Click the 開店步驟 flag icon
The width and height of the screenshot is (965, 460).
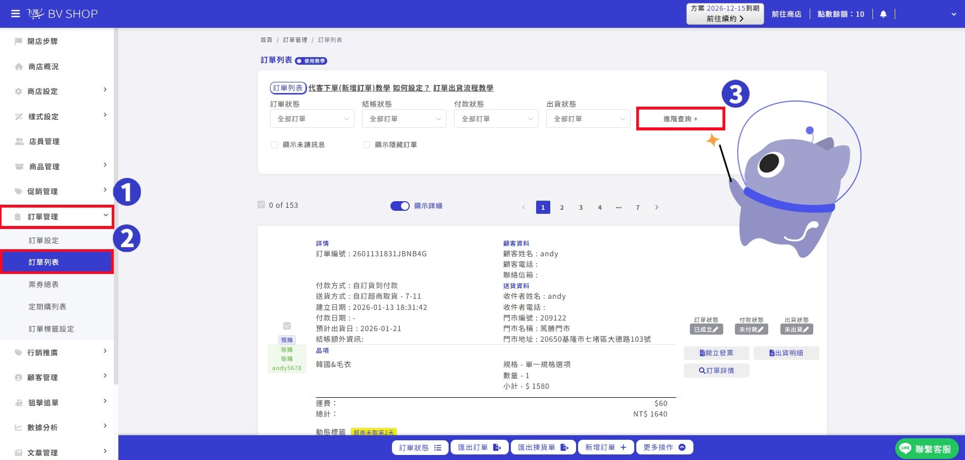pos(19,41)
